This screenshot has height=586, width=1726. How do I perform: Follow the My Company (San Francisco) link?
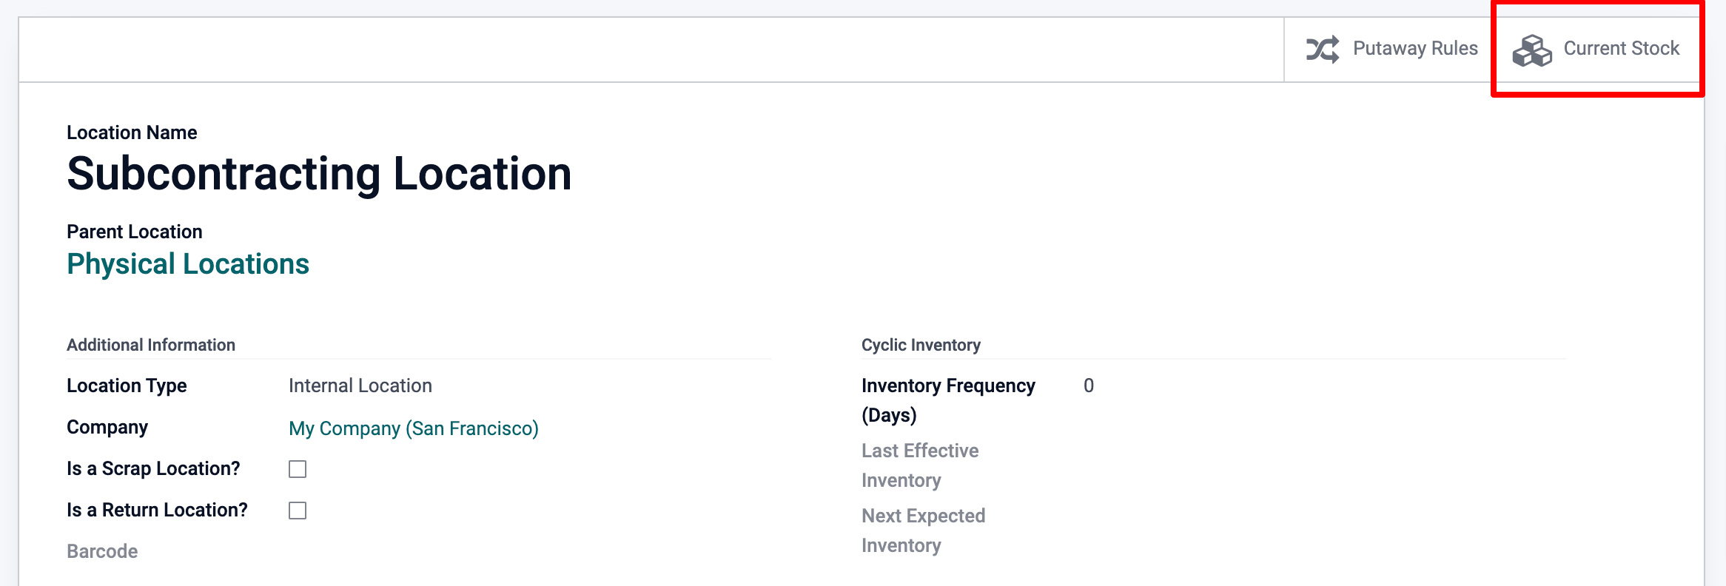tap(413, 428)
